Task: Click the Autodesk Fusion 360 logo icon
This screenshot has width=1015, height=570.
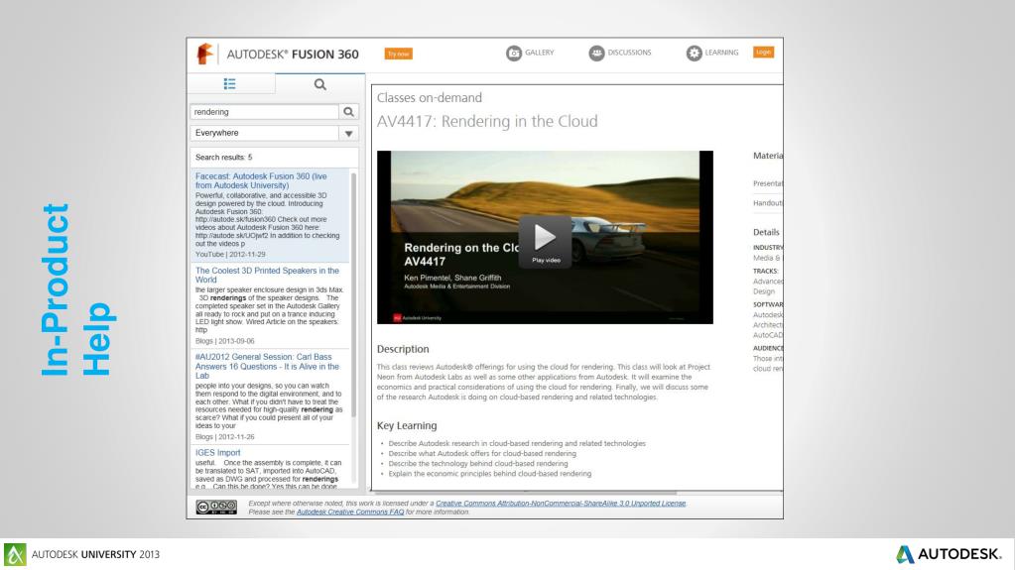Action: [204, 54]
